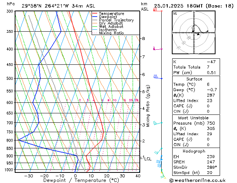Screen dimensions: 237x183
Task: Click the cyan wind barb at 850 hPa
Action: point(158,151)
